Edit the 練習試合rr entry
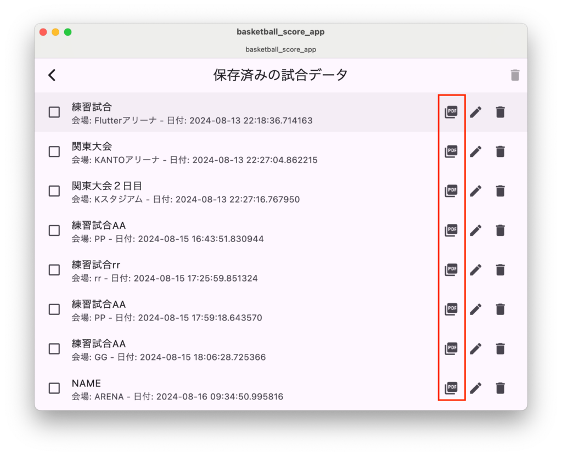This screenshot has height=456, width=562. [x=476, y=270]
